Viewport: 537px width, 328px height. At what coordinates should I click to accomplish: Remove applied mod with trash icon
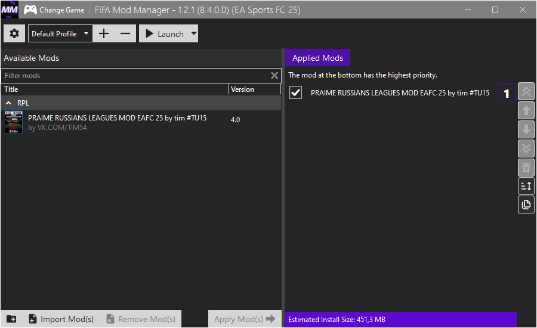[526, 168]
